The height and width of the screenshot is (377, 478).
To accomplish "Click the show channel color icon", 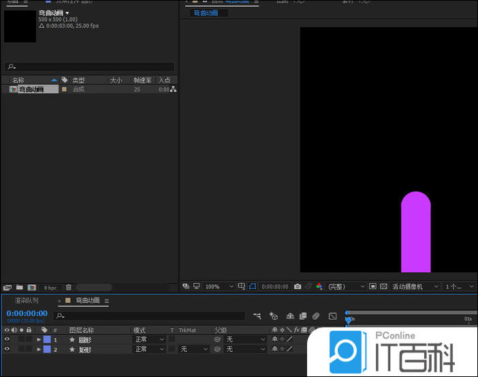I will [319, 286].
